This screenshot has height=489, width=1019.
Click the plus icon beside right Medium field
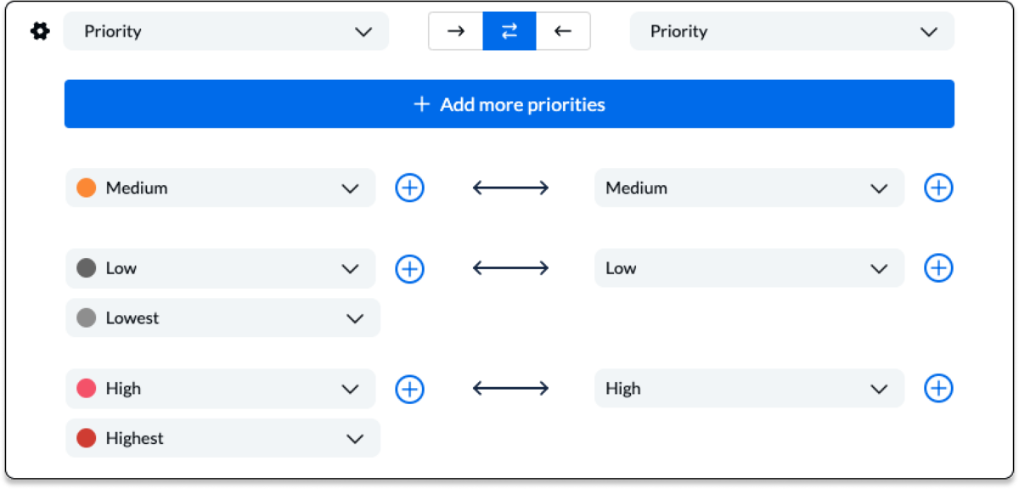[938, 188]
